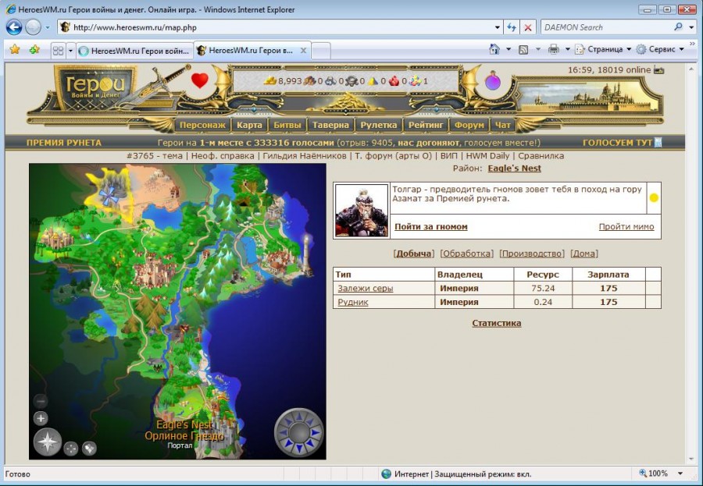703x486 pixels.
Task: Open the Битвы menu item
Action: [x=287, y=125]
